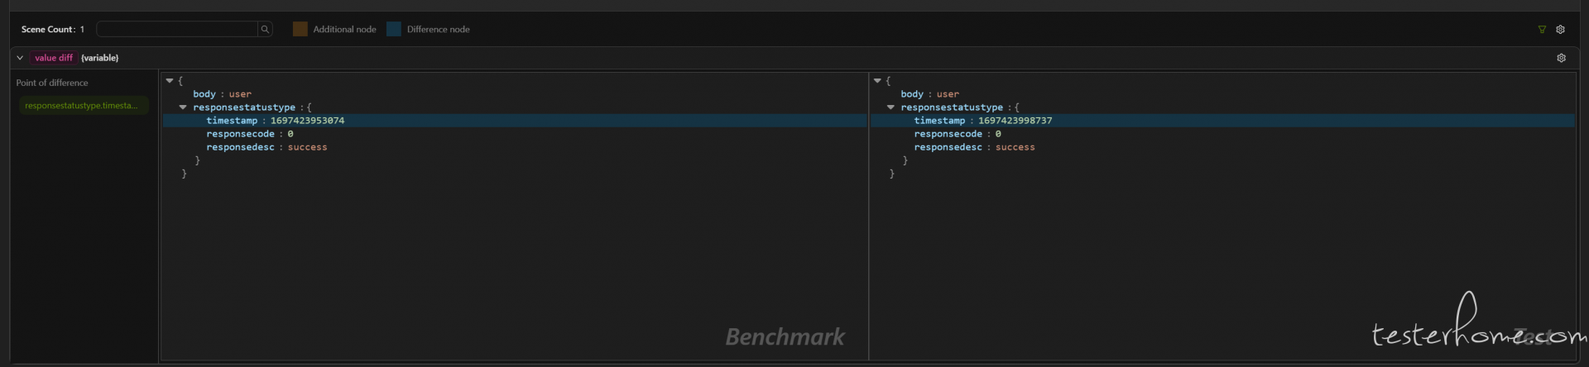The image size is (1589, 367).
Task: Click body user in right panel
Action: [x=929, y=94]
